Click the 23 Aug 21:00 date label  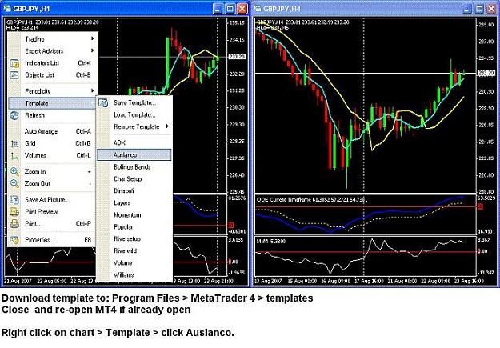[x=218, y=282]
